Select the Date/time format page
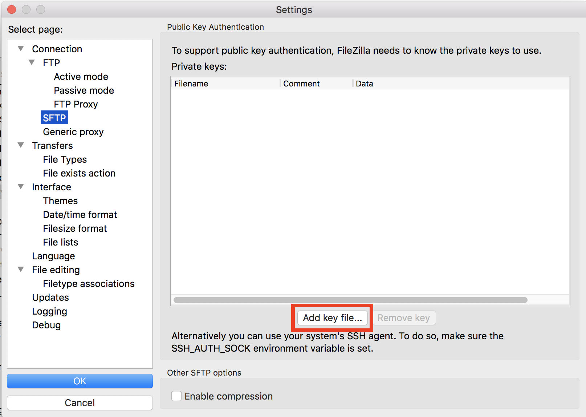The width and height of the screenshot is (586, 417). [80, 214]
